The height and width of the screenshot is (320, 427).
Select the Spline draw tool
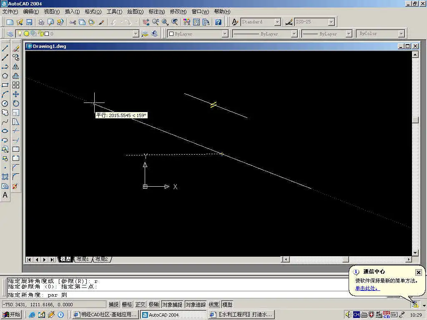[x=5, y=122]
